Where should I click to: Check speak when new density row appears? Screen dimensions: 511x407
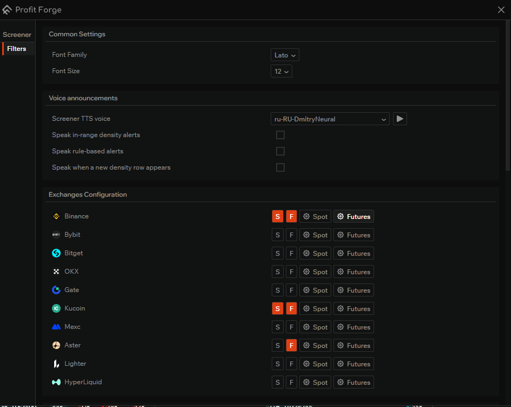coord(280,167)
